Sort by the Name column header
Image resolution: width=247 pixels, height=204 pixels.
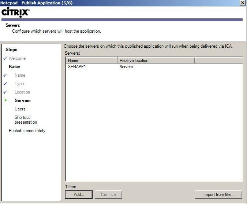pyautogui.click(x=91, y=60)
